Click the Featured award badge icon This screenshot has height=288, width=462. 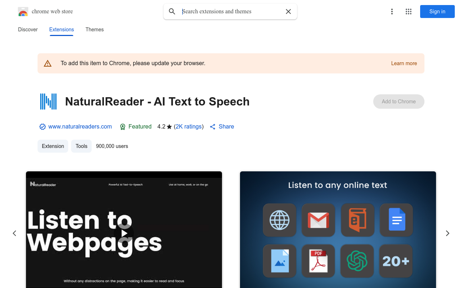click(123, 127)
